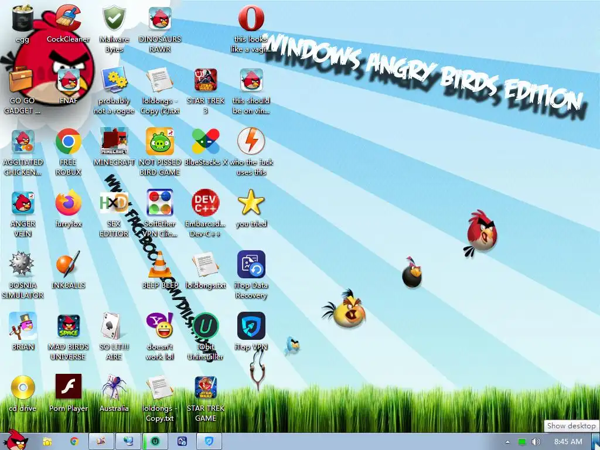
Task: Select the orange lightning bolt disc icon
Action: pos(251,141)
